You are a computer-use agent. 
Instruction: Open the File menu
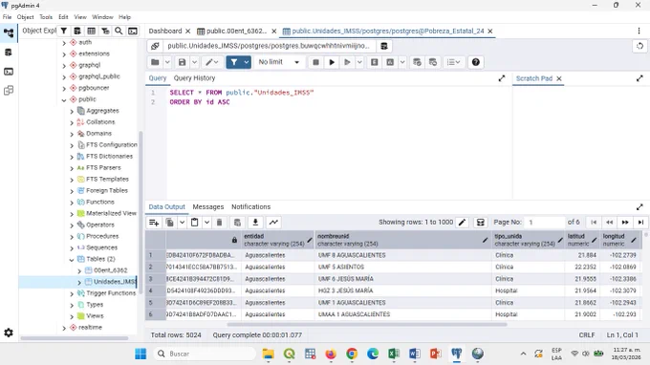point(7,17)
